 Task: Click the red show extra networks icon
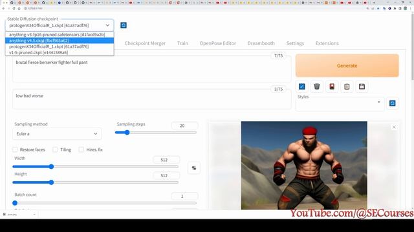tap(332, 86)
